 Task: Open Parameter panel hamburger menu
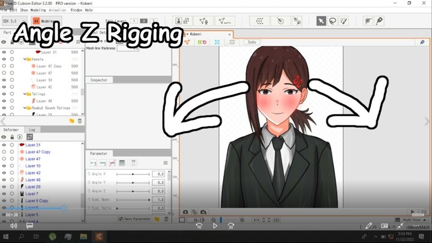click(166, 163)
